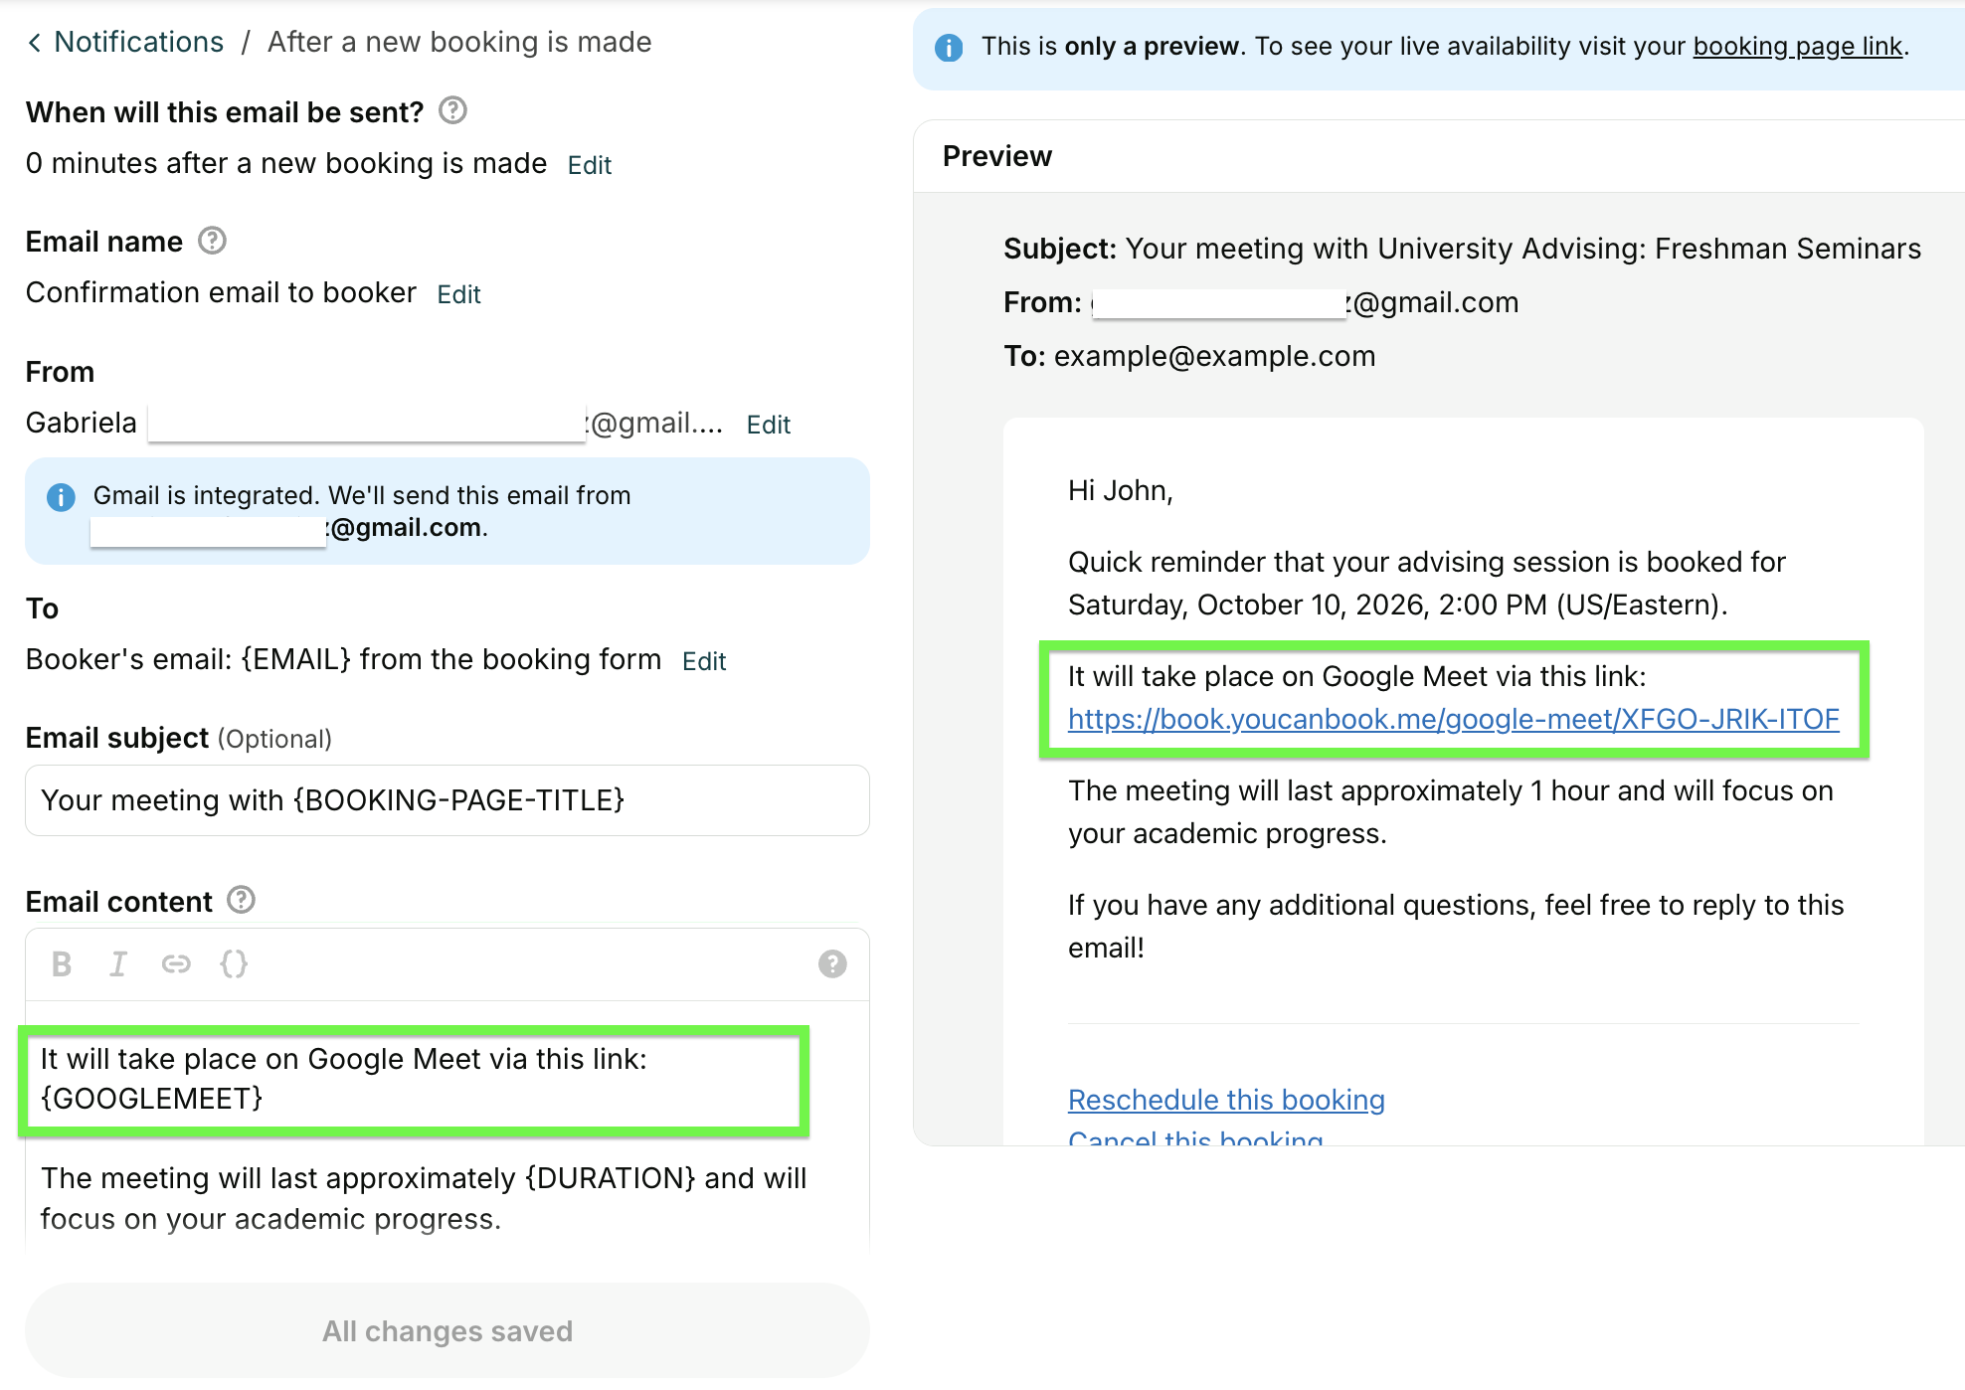The width and height of the screenshot is (1965, 1390).
Task: Click the Subject line in preview
Action: pyautogui.click(x=1462, y=249)
